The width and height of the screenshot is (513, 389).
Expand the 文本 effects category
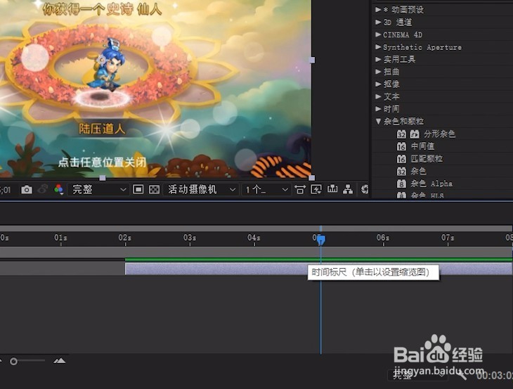coord(378,96)
